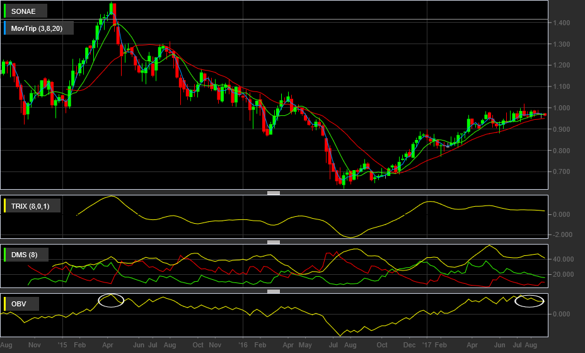585x353 pixels.
Task: Click the divider handle above OBV panel
Action: point(274,291)
